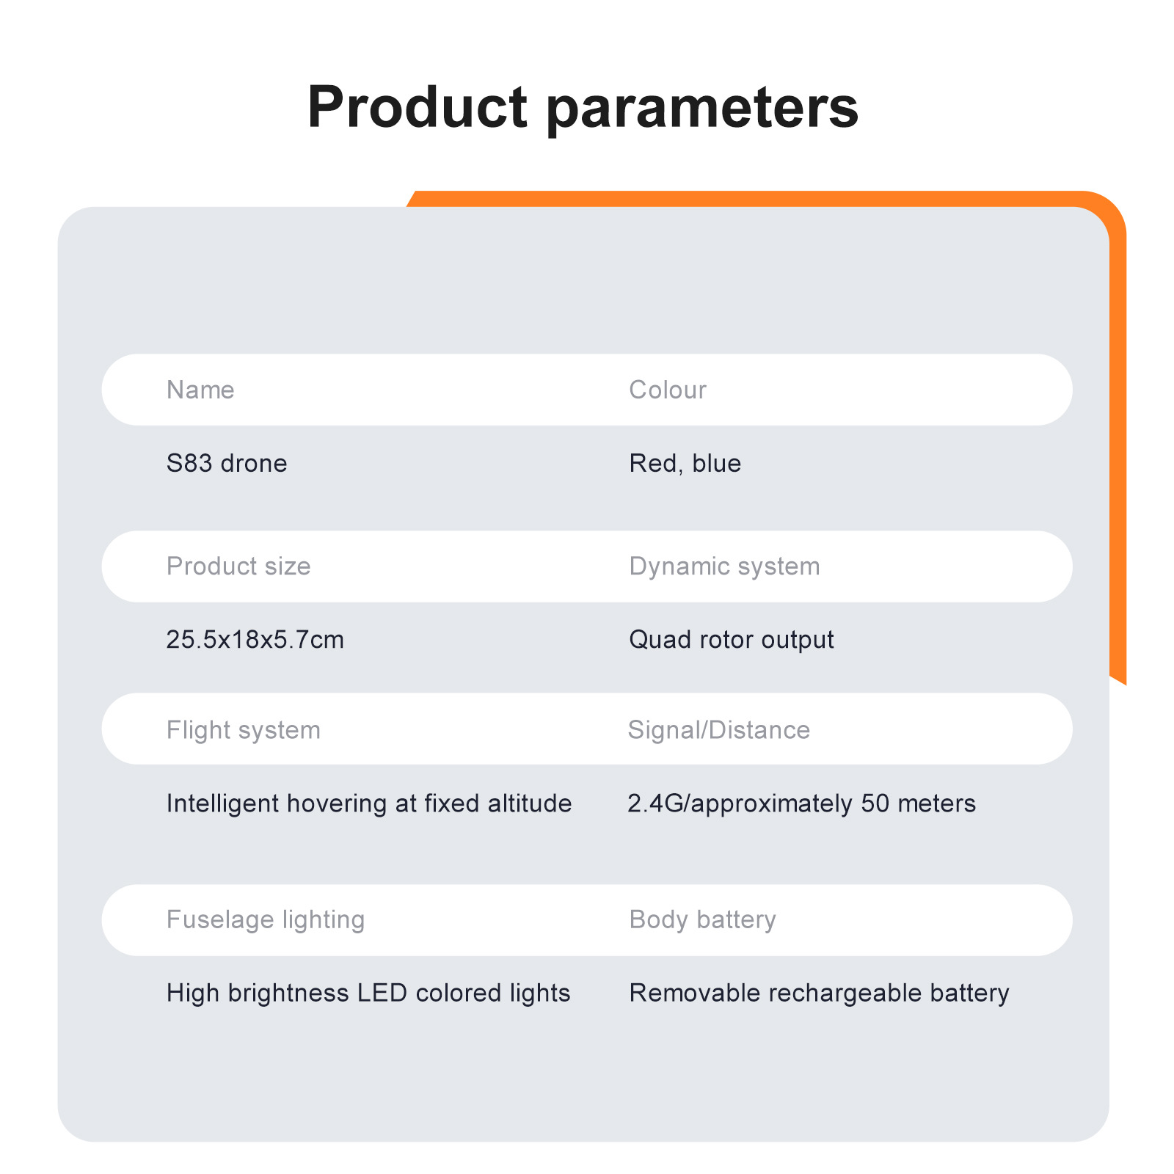
Task: Click the Dynamic system label
Action: click(724, 566)
